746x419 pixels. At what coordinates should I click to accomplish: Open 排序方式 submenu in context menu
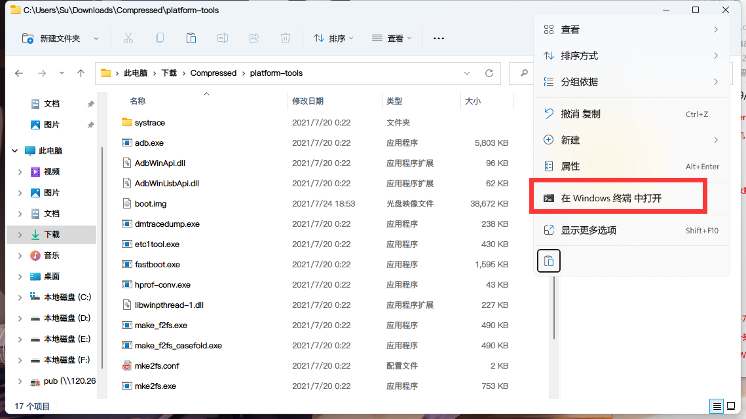[631, 56]
